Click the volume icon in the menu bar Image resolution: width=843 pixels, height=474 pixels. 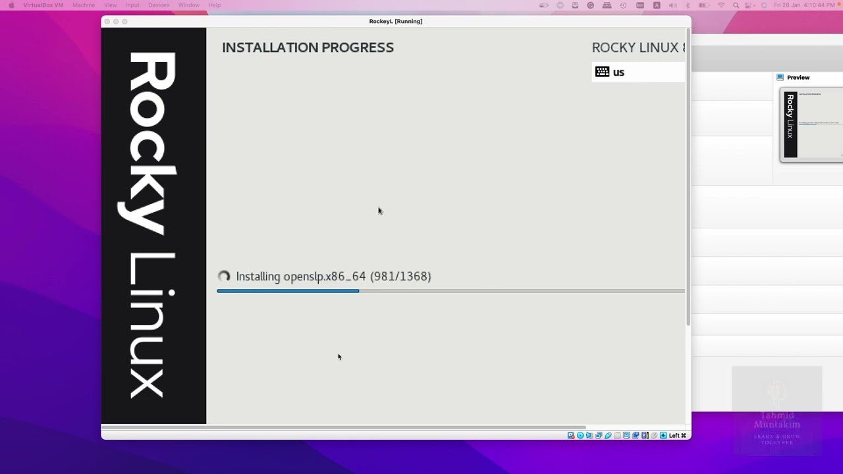(x=673, y=5)
